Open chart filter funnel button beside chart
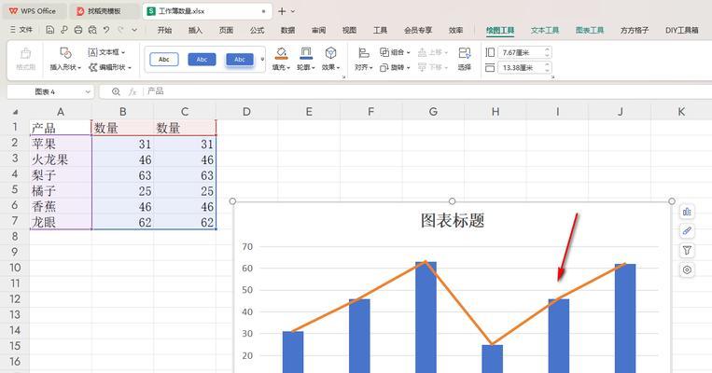The image size is (712, 373). (x=687, y=251)
